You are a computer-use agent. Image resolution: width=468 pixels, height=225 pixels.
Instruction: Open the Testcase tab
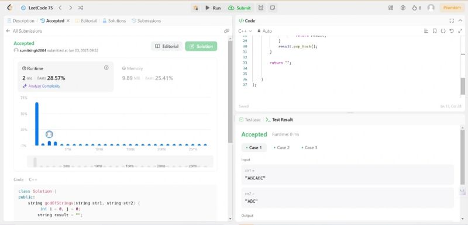[250, 119]
